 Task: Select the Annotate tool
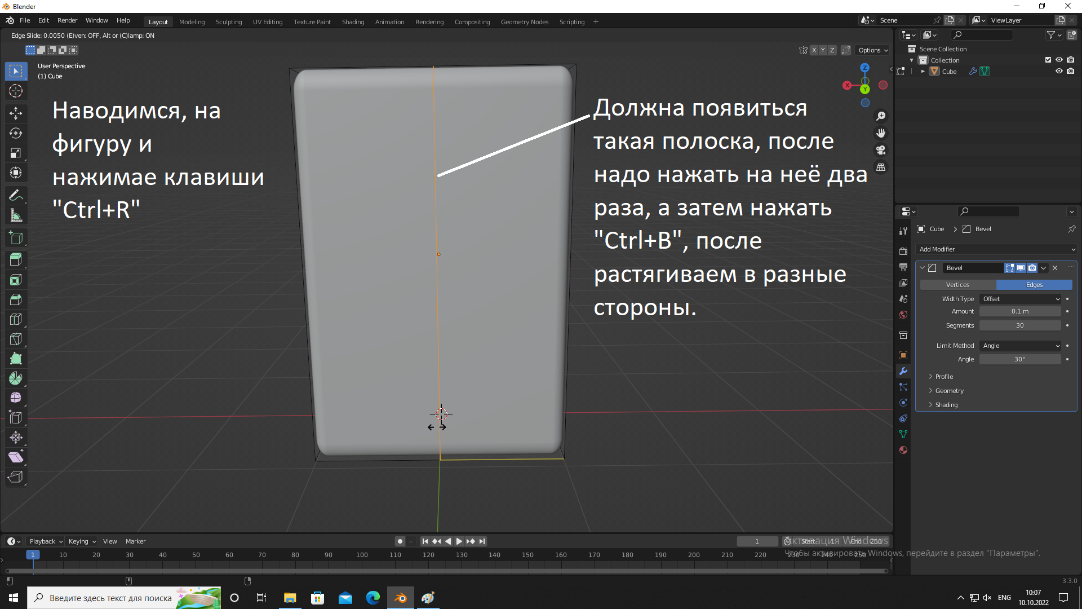click(16, 196)
